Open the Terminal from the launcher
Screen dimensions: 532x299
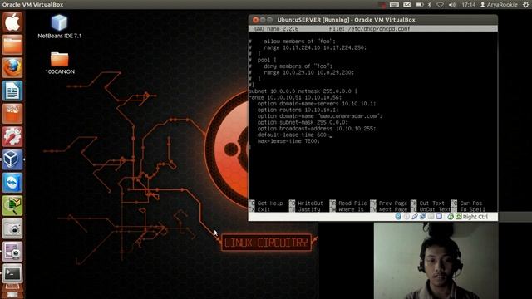pyautogui.click(x=12, y=274)
